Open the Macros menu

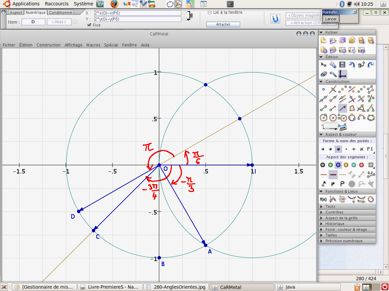(x=93, y=45)
